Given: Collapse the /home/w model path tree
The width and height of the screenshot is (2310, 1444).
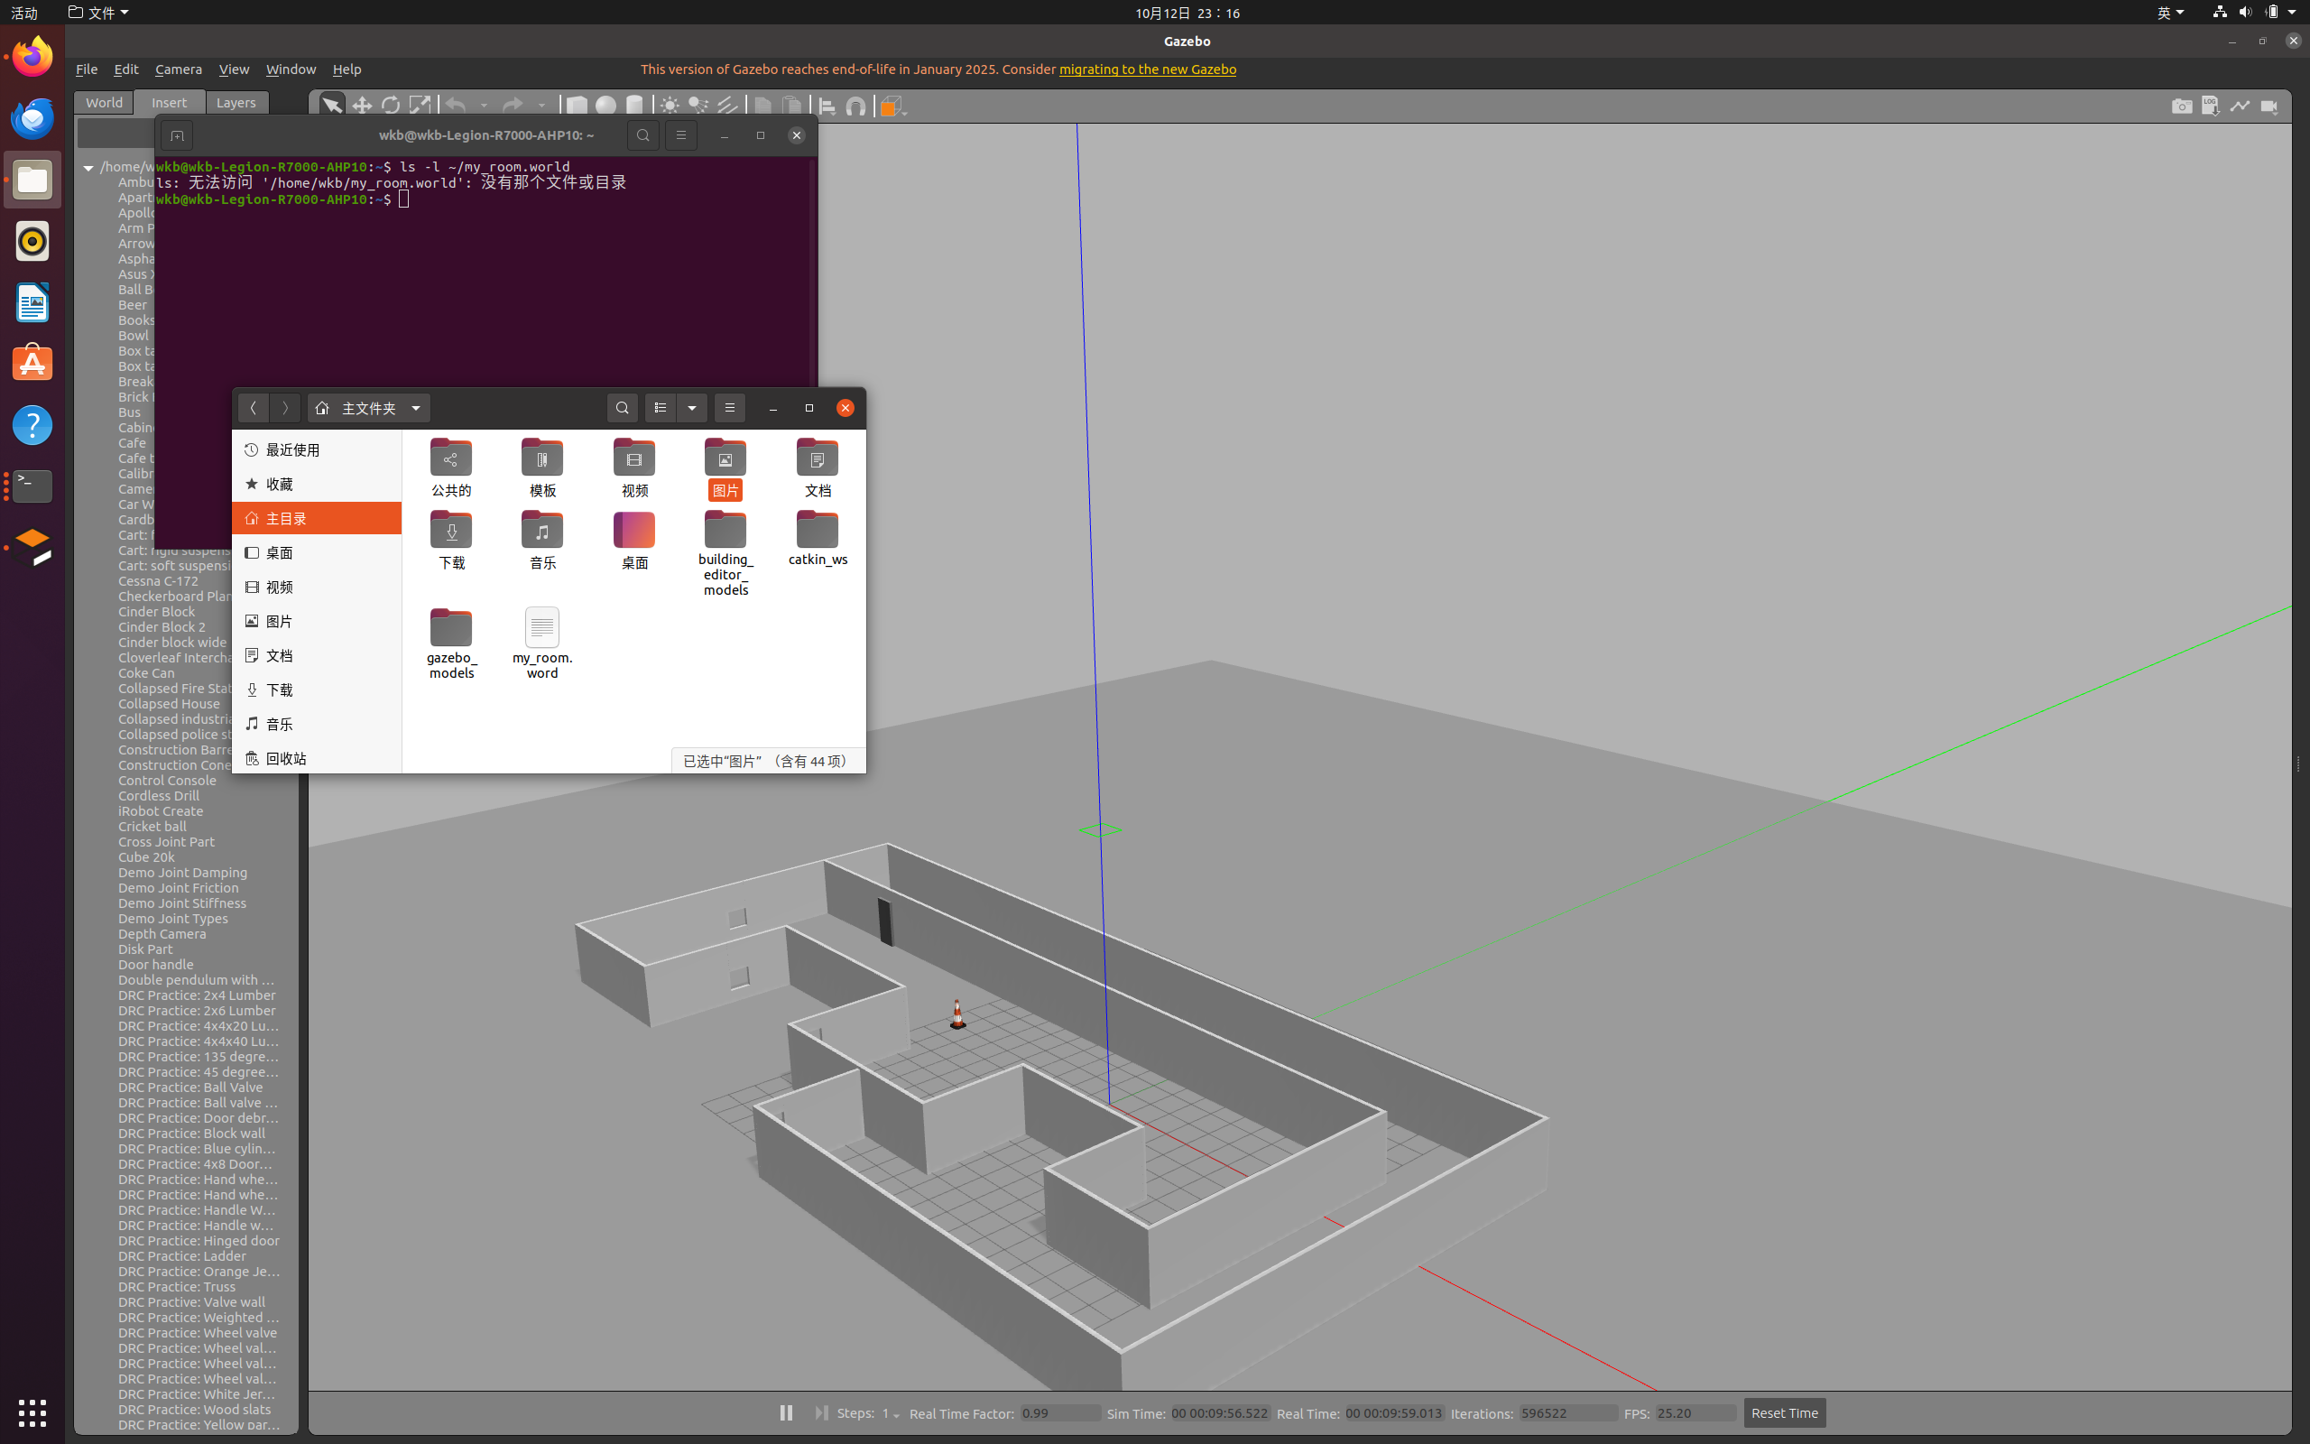Looking at the screenshot, I should point(88,167).
